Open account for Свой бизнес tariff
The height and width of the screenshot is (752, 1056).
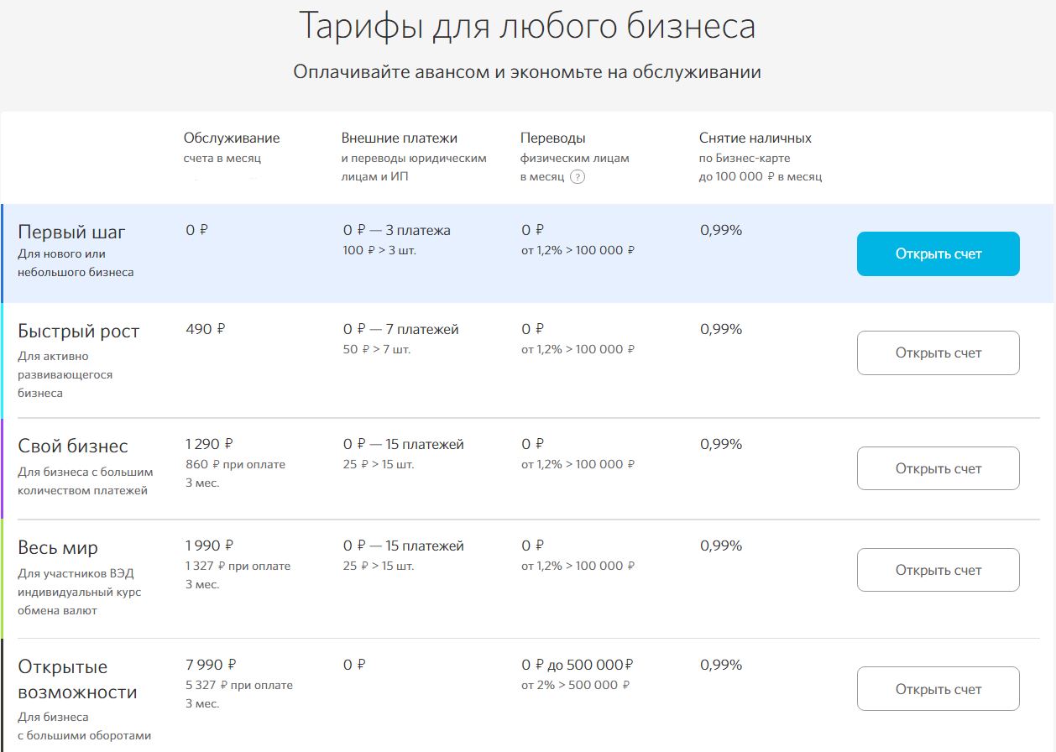(x=938, y=468)
